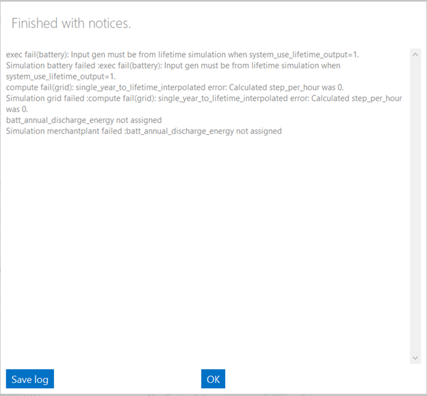Click the line starting 'batt_annual_discharge_energy not assigned'
427x396 pixels.
pyautogui.click(x=83, y=120)
